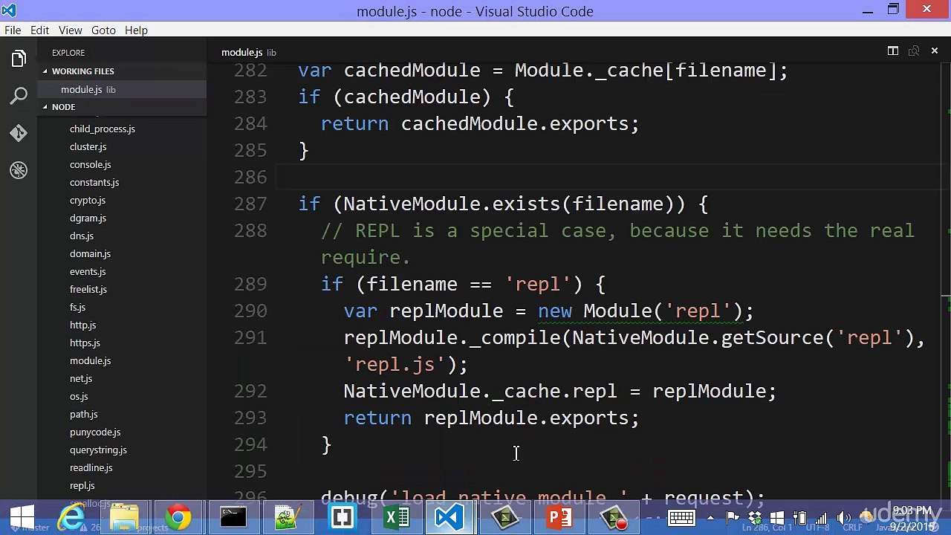This screenshot has height=535, width=951.
Task: Open module.js in the NODE file tree
Action: tap(90, 361)
